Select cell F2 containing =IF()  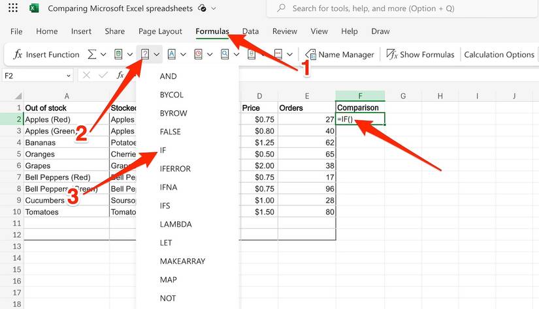coord(360,119)
